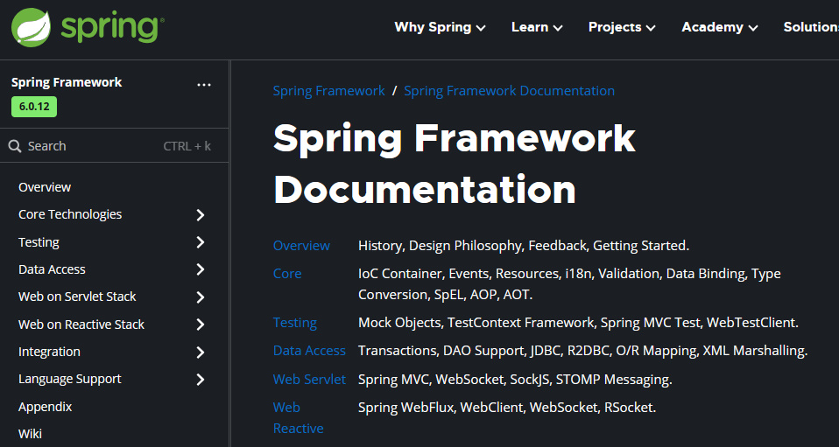The height and width of the screenshot is (447, 839).
Task: Open the Why Spring menu
Action: pyautogui.click(x=440, y=27)
